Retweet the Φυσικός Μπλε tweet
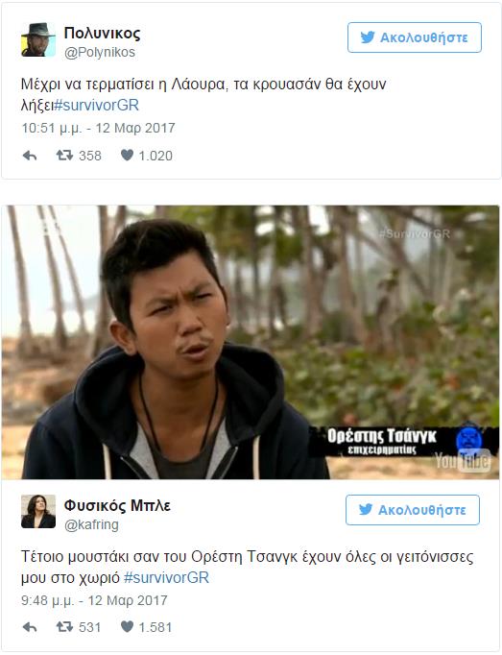The width and height of the screenshot is (502, 655). coord(64,626)
